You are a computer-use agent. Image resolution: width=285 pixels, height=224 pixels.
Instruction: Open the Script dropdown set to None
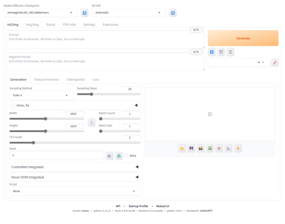[75, 191]
